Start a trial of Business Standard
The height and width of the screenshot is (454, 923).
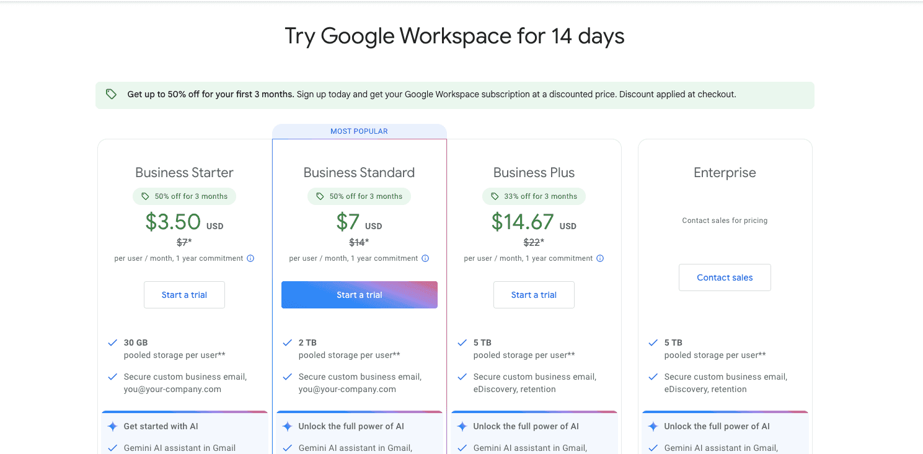click(x=359, y=295)
